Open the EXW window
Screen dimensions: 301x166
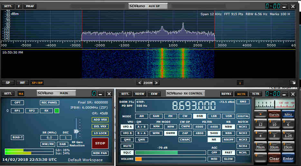[x=154, y=94]
